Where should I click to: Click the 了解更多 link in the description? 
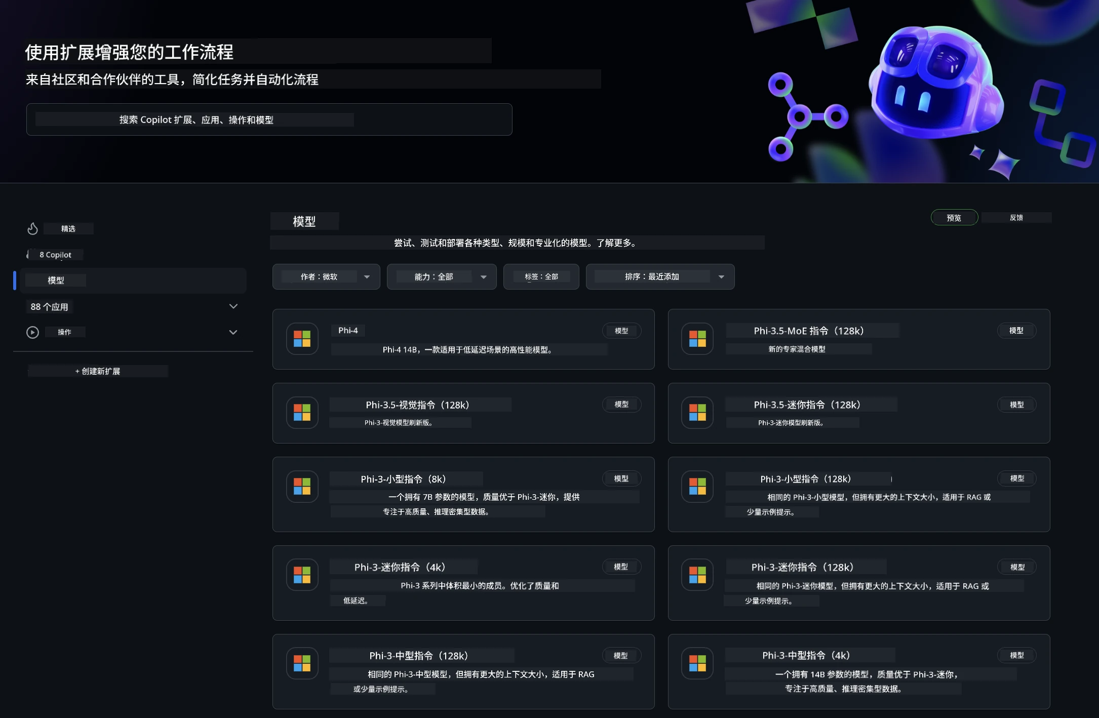point(613,243)
